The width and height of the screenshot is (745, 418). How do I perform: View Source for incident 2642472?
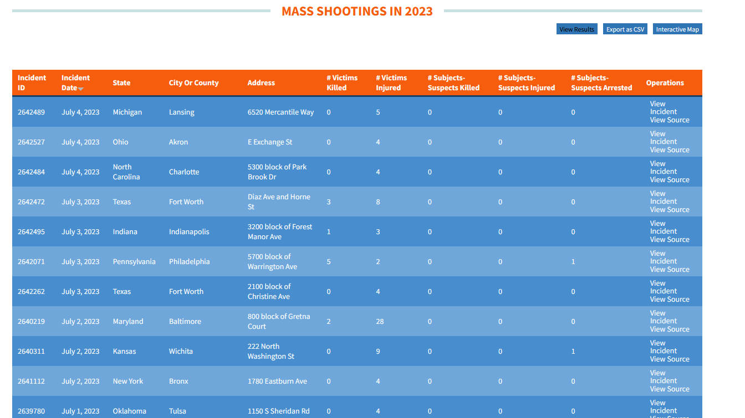[x=670, y=210]
